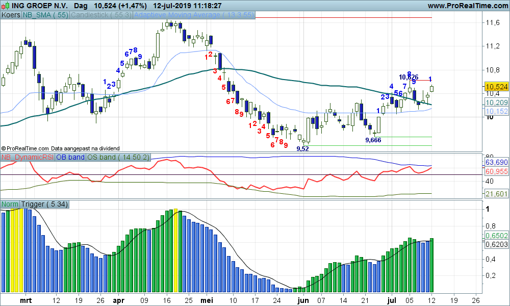Select the 9,666 low price label
Viewport: 510px width, 306px height.
pyautogui.click(x=373, y=140)
